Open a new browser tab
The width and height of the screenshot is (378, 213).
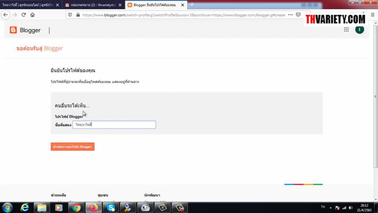(192, 4)
